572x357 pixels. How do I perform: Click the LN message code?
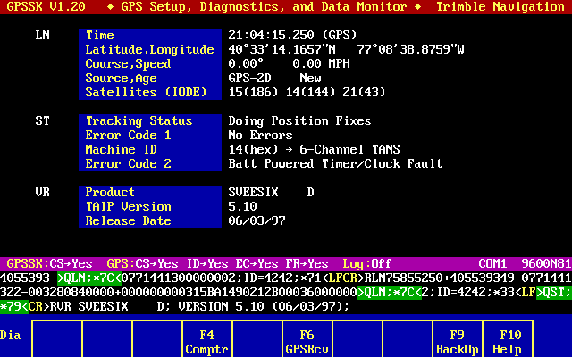(42, 36)
